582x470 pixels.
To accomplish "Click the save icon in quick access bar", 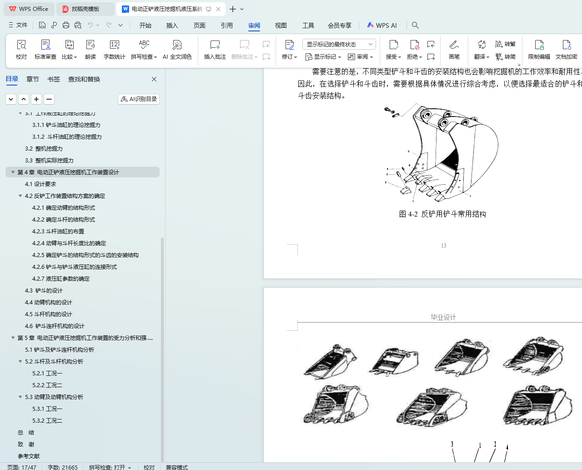I will click(x=42, y=25).
